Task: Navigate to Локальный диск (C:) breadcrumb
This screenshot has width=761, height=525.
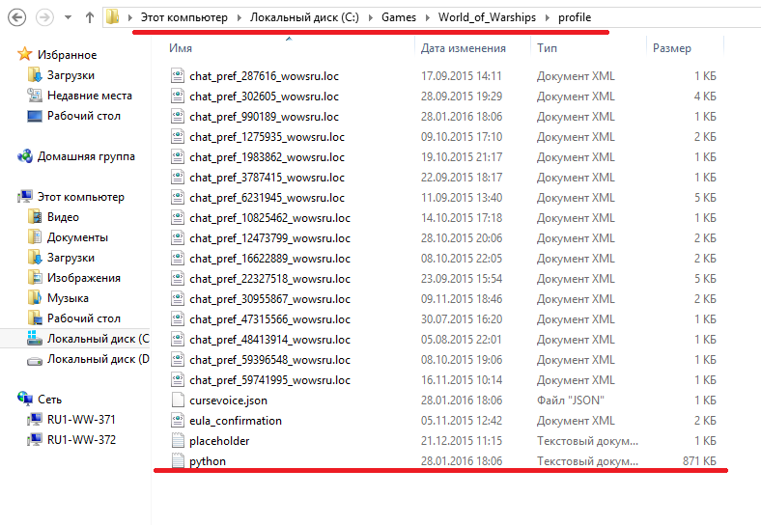Action: click(x=304, y=17)
